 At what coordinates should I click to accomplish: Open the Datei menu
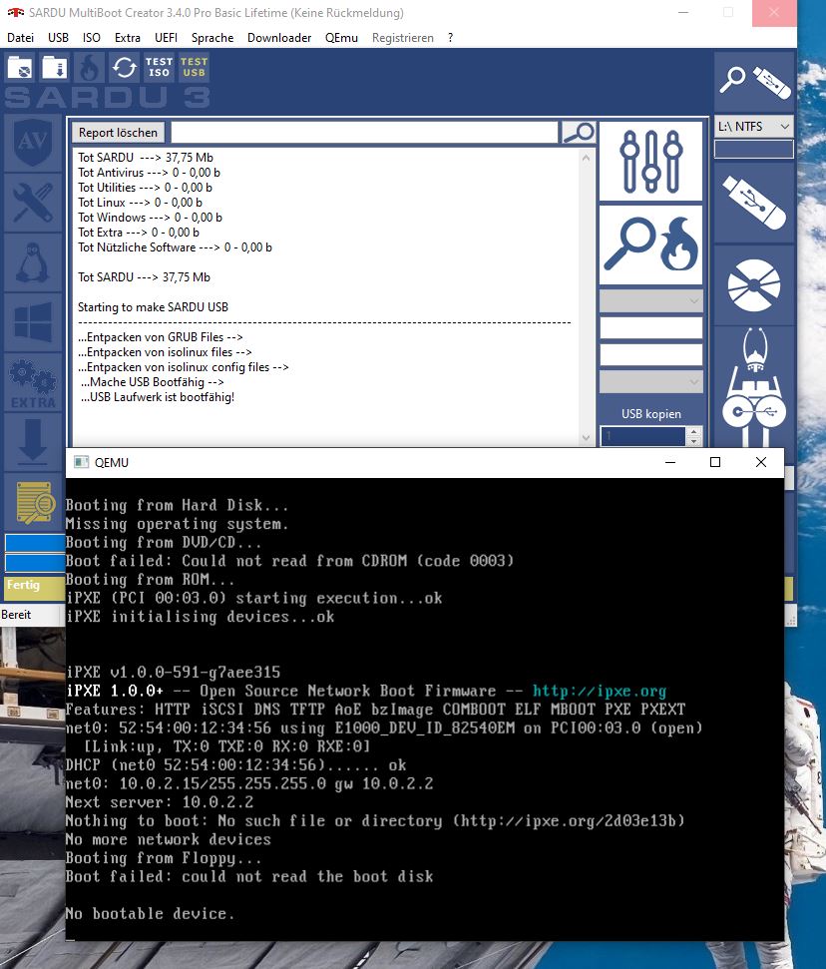[x=20, y=38]
